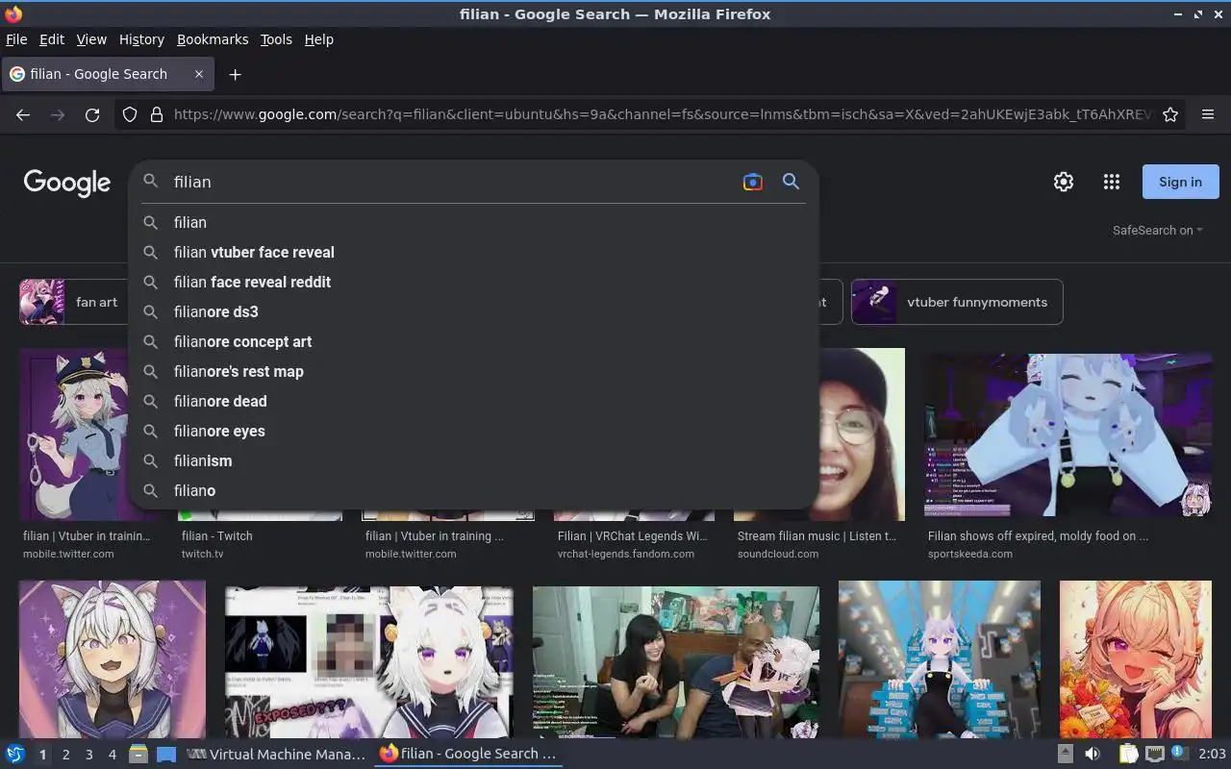The width and height of the screenshot is (1231, 769).
Task: Click the update notification tray icon
Action: click(1179, 754)
